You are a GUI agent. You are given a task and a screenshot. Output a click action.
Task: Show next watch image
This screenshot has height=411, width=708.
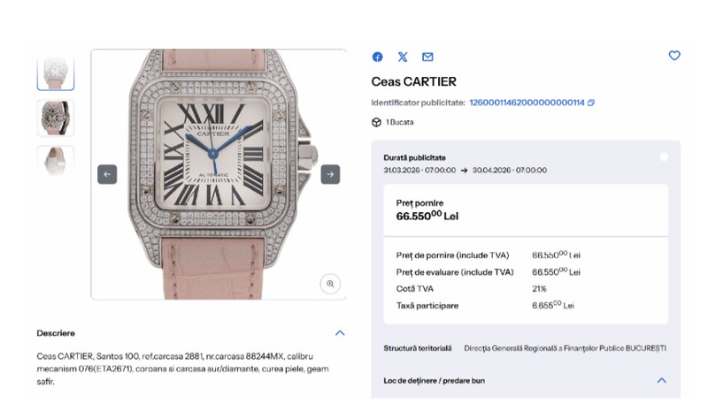(330, 174)
